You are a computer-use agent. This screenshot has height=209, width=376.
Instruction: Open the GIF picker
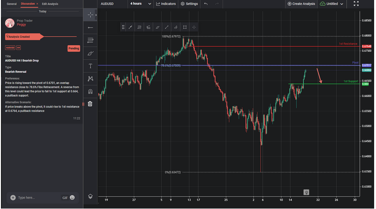point(65,198)
